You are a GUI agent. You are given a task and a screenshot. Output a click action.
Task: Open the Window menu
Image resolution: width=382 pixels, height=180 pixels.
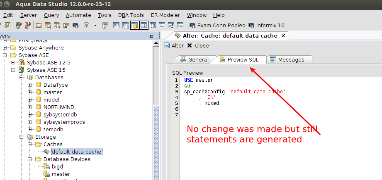tap(197, 15)
